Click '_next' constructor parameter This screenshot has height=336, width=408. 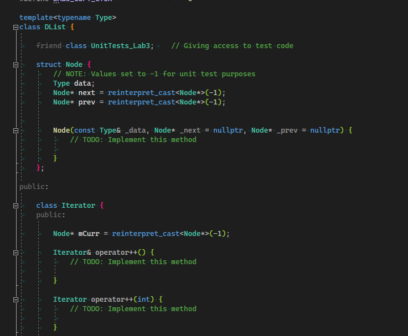(190, 130)
